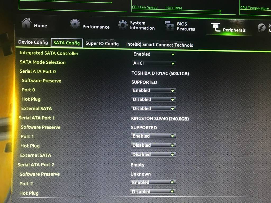The image size is (271, 203).
Task: Enable Hot Plug for Port 0
Action: coord(153,99)
